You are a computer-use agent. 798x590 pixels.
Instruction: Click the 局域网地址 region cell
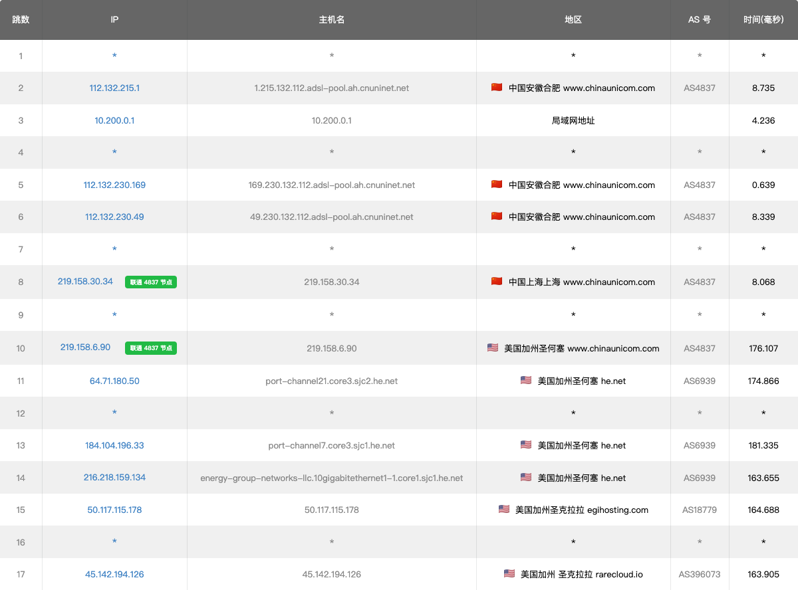(x=573, y=120)
